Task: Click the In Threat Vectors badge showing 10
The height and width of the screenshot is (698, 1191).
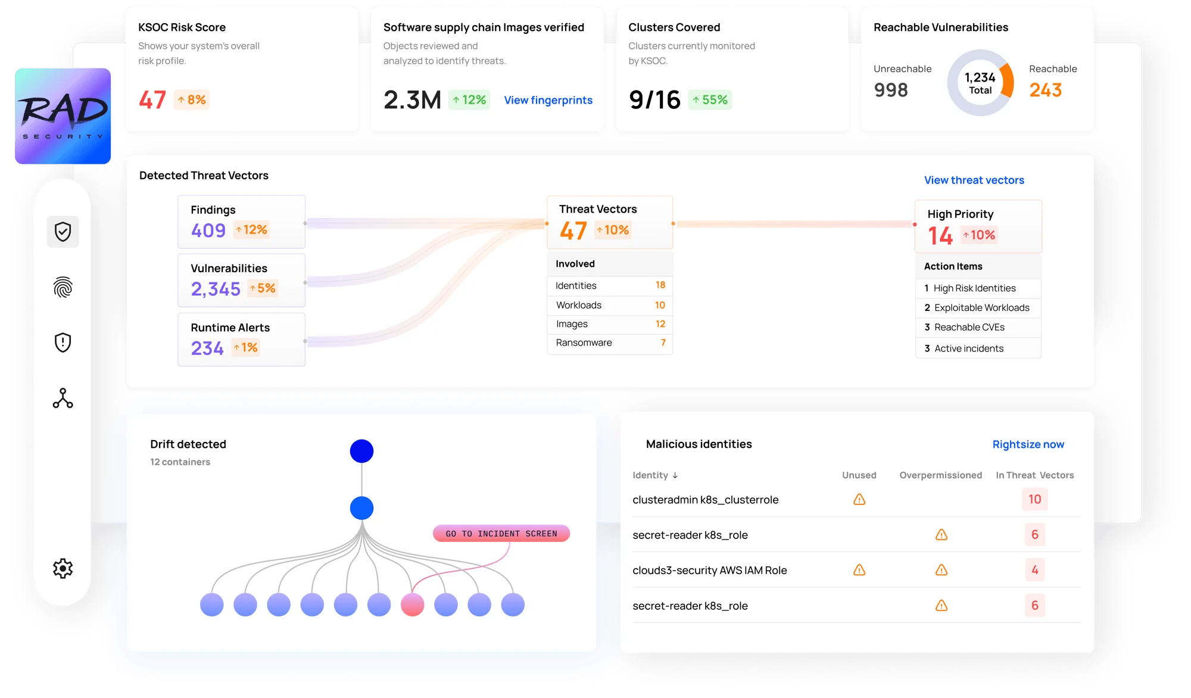Action: (x=1034, y=500)
